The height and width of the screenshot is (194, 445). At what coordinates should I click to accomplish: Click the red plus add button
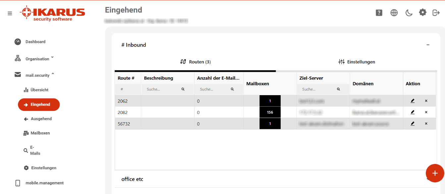435,173
